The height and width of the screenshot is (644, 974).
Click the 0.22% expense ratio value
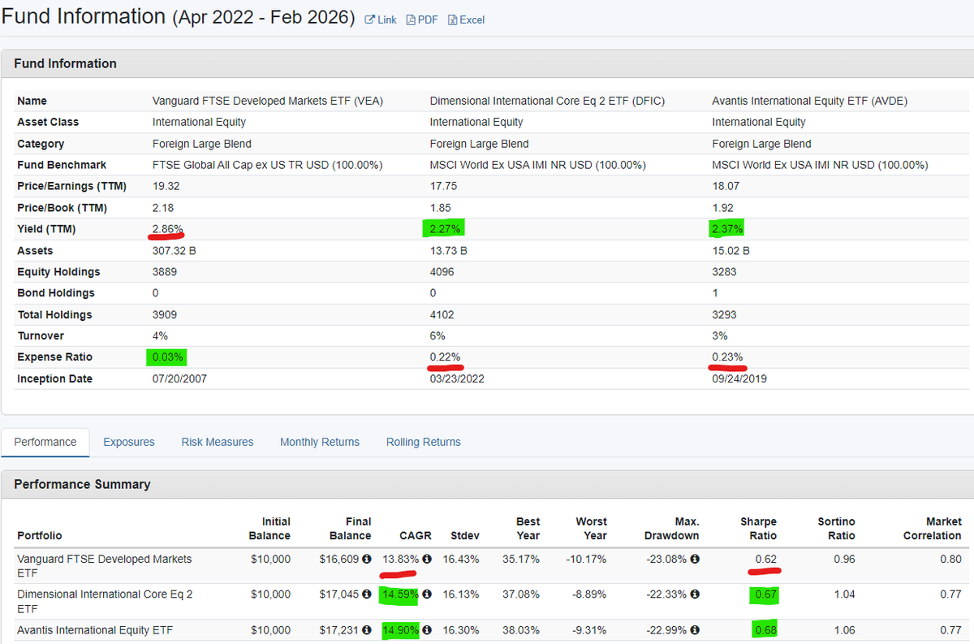[x=446, y=357]
